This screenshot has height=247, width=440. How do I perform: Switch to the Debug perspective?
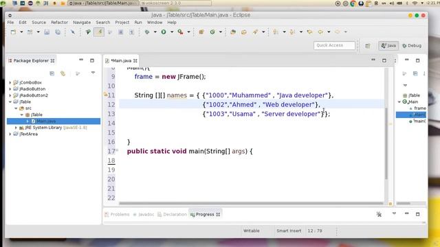[x=412, y=46]
